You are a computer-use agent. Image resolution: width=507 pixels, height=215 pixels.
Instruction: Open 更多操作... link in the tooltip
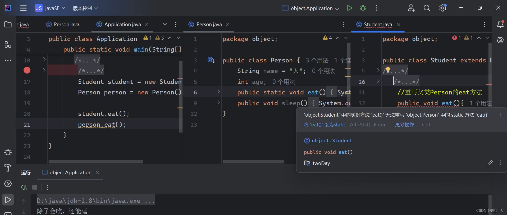coord(406,125)
